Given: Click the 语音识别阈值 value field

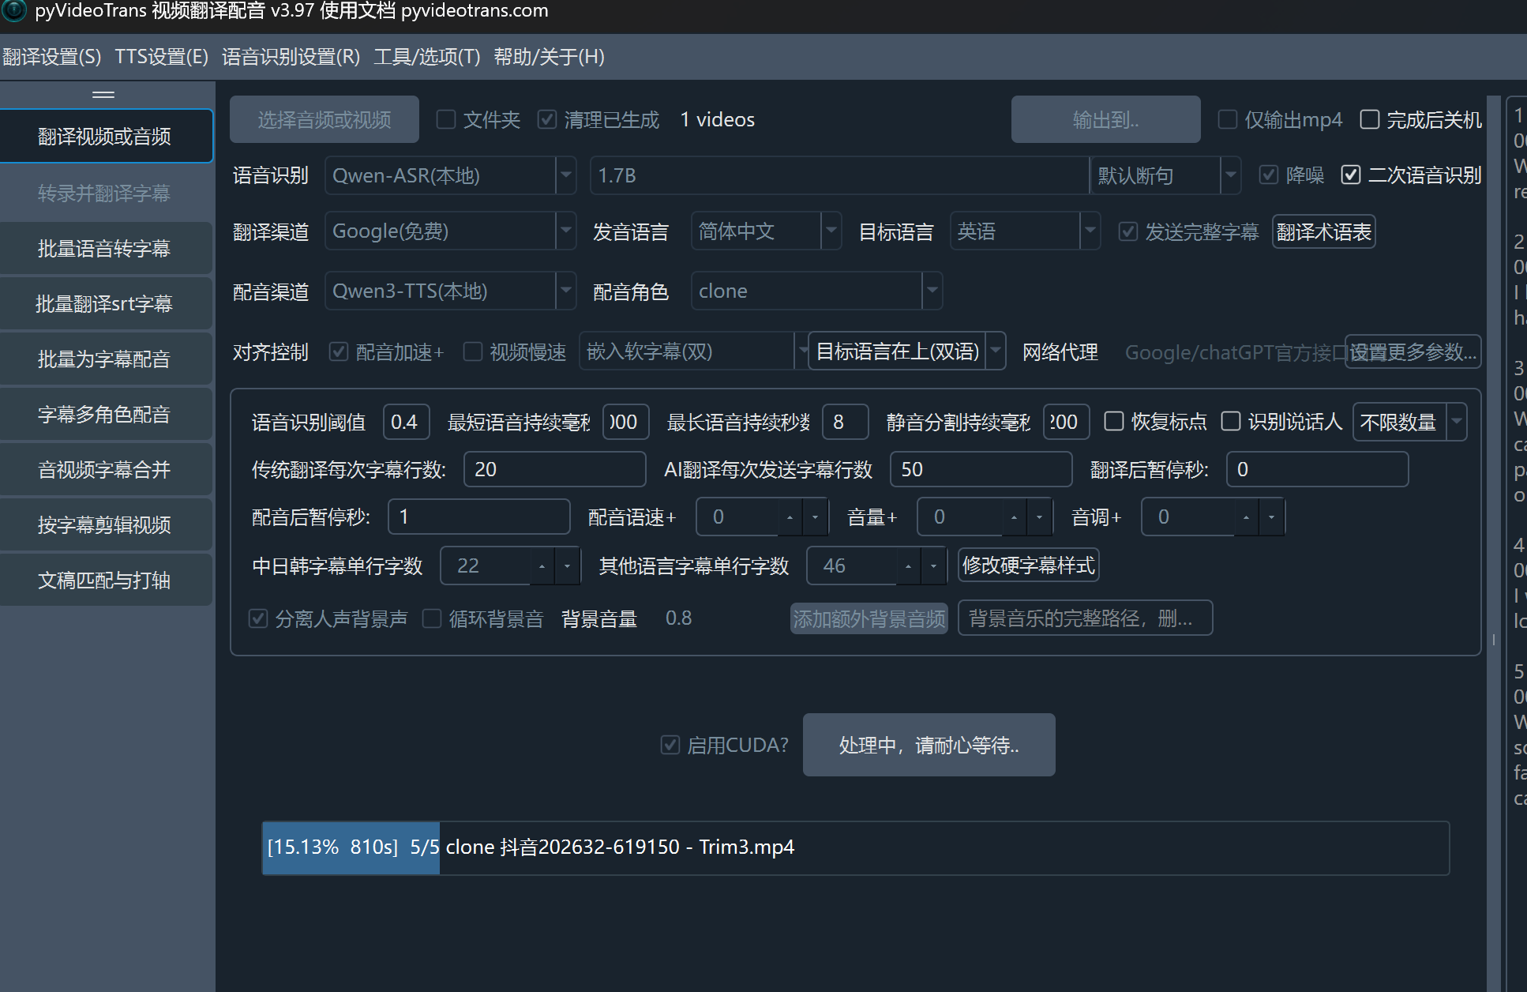Looking at the screenshot, I should click(x=406, y=422).
